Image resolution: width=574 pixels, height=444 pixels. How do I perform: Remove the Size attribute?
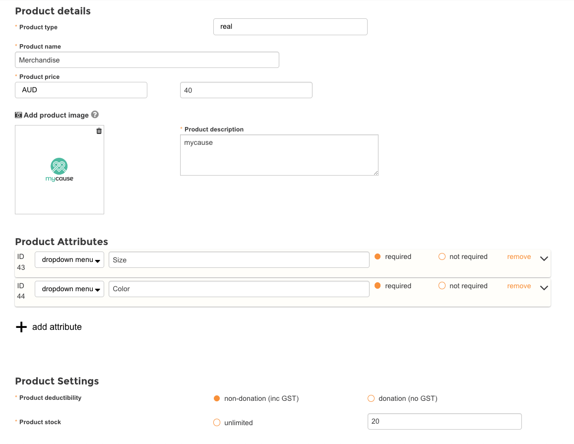tap(519, 256)
